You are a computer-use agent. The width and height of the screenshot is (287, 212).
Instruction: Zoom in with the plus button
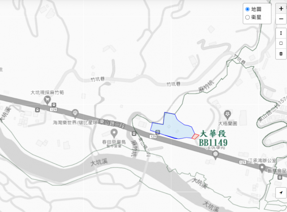click(x=281, y=9)
